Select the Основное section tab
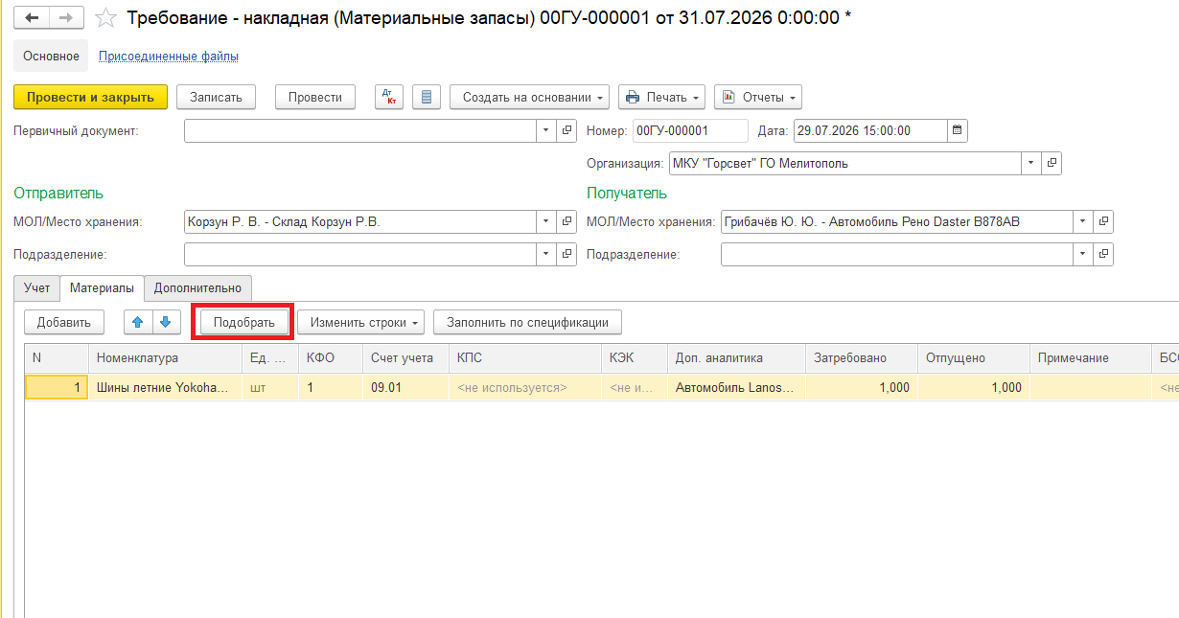The height and width of the screenshot is (618, 1179). point(51,56)
